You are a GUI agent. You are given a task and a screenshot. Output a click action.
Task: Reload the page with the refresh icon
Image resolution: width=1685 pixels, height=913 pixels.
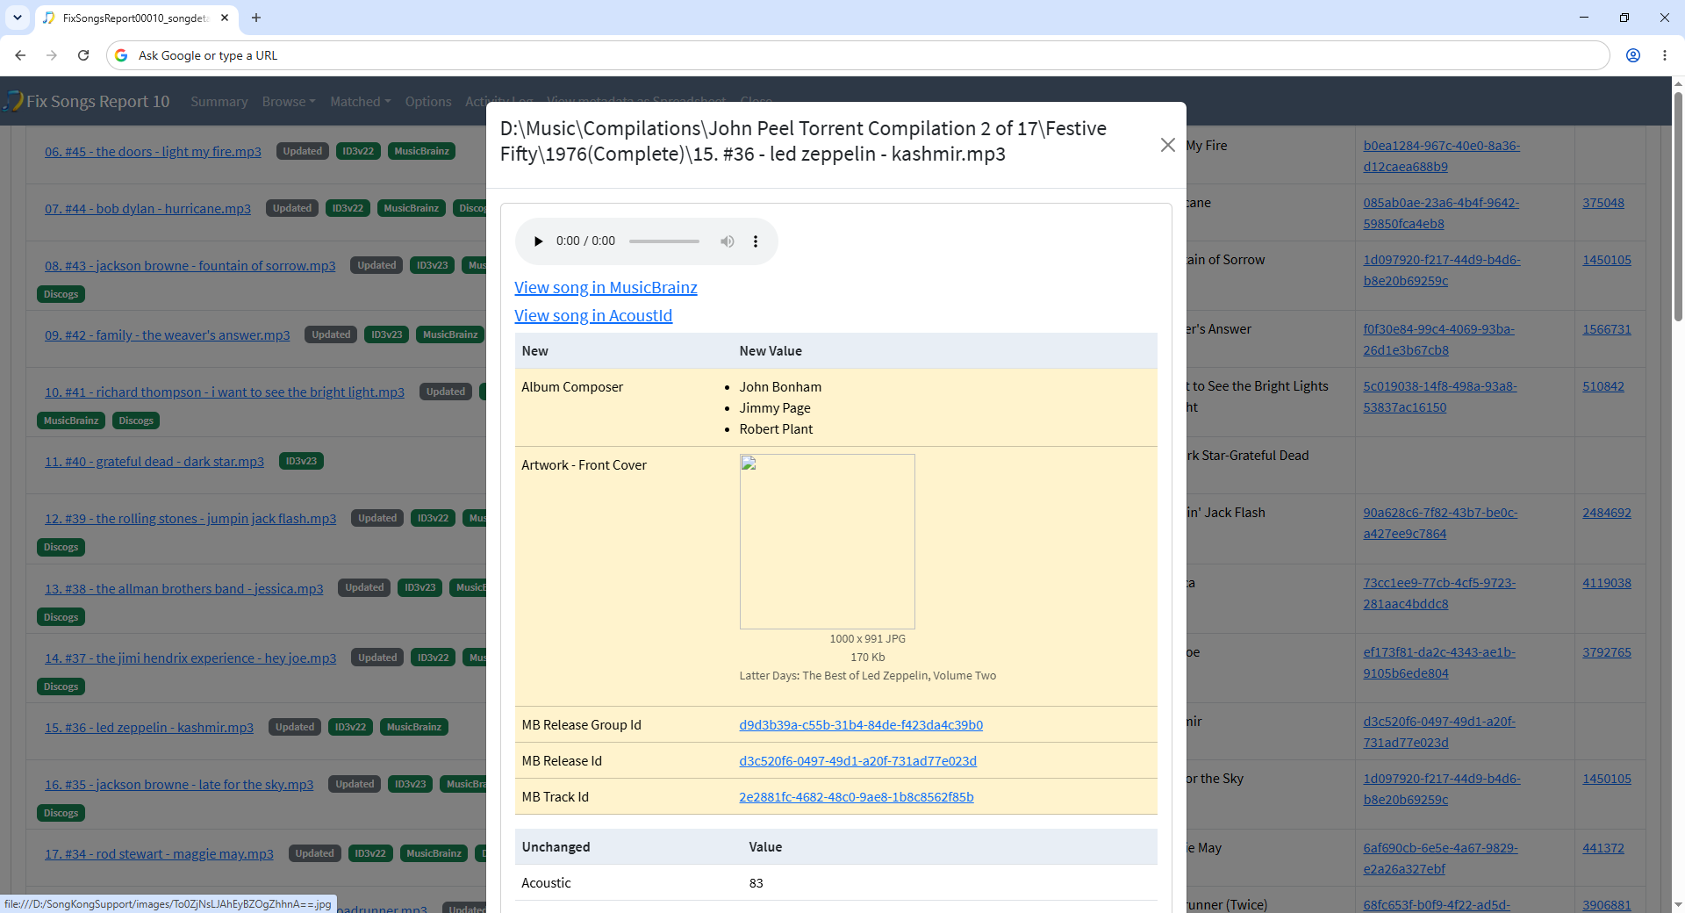tap(83, 55)
